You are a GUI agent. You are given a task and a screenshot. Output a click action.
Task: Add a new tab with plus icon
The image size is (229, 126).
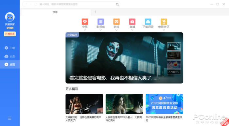point(95,12)
